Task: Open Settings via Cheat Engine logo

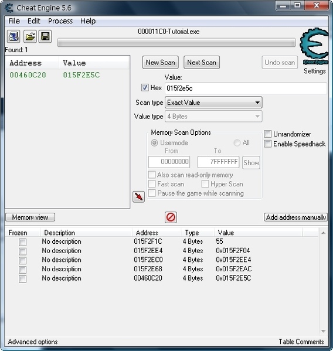Action: click(x=314, y=46)
